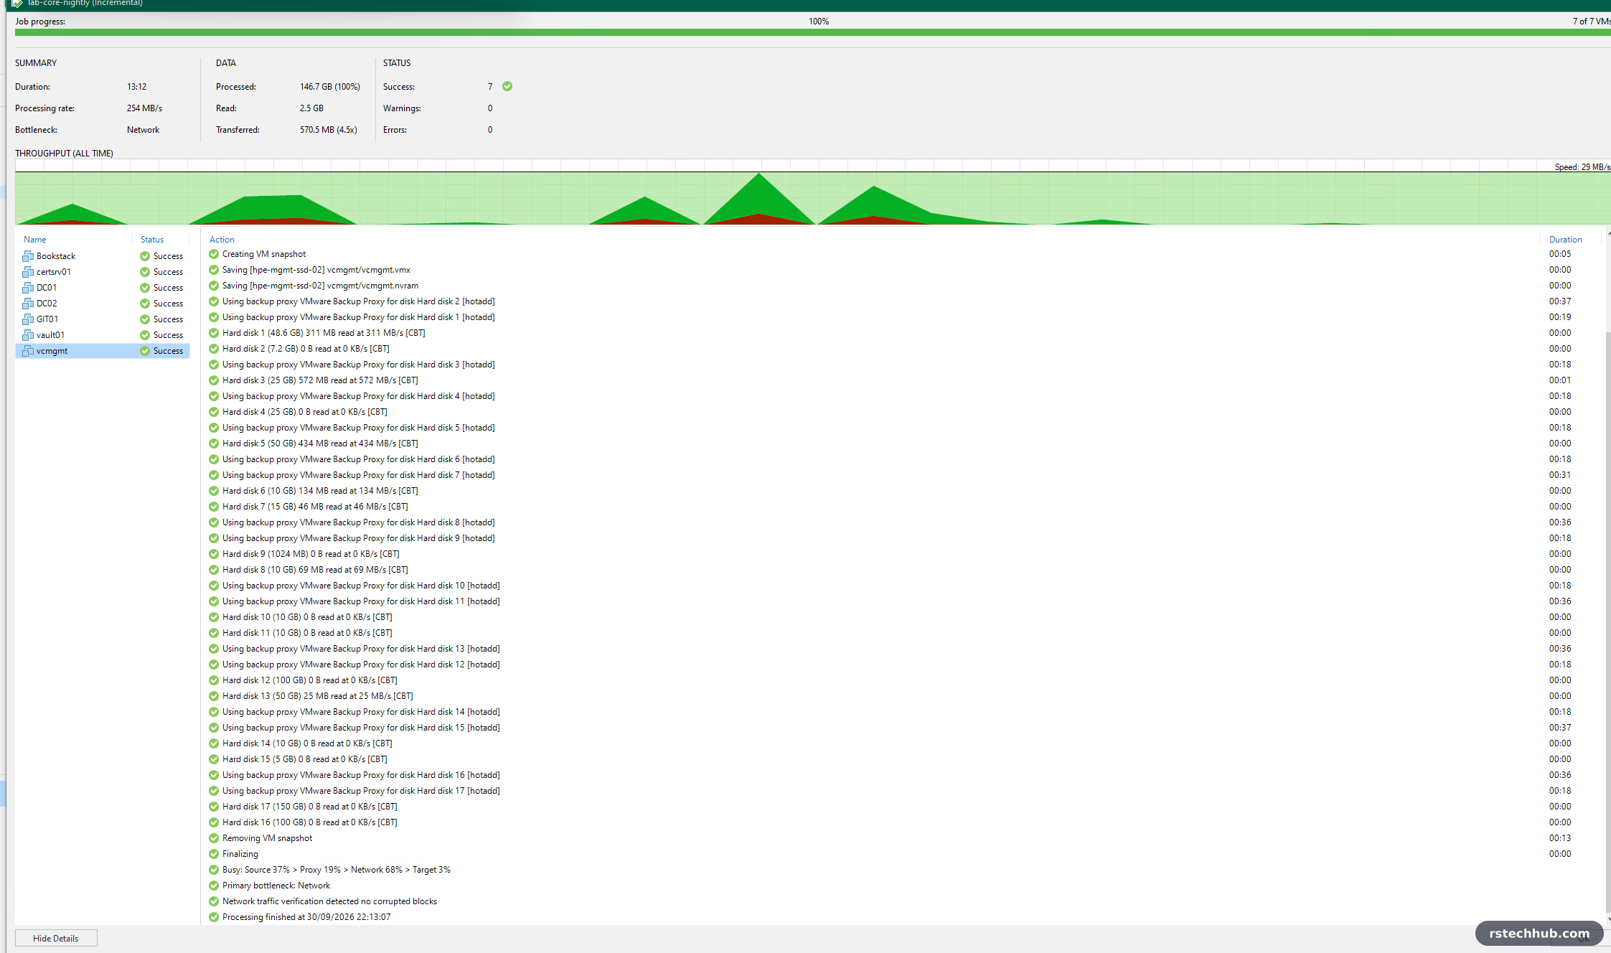Click check icon for Removing VM snapshot
Image resolution: width=1611 pixels, height=953 pixels.
pos(214,838)
